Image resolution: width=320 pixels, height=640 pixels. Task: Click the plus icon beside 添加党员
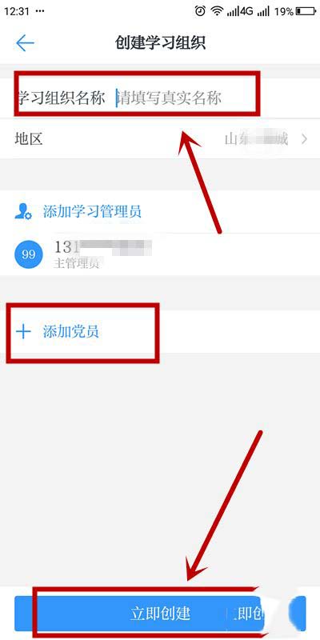tap(23, 331)
